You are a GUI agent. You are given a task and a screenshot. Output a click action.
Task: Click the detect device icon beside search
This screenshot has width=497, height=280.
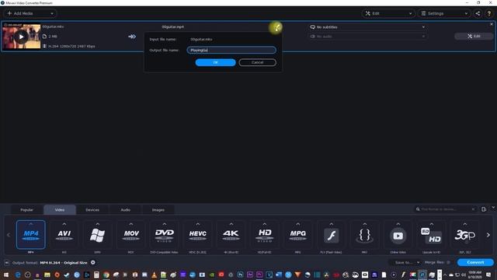[484, 209]
